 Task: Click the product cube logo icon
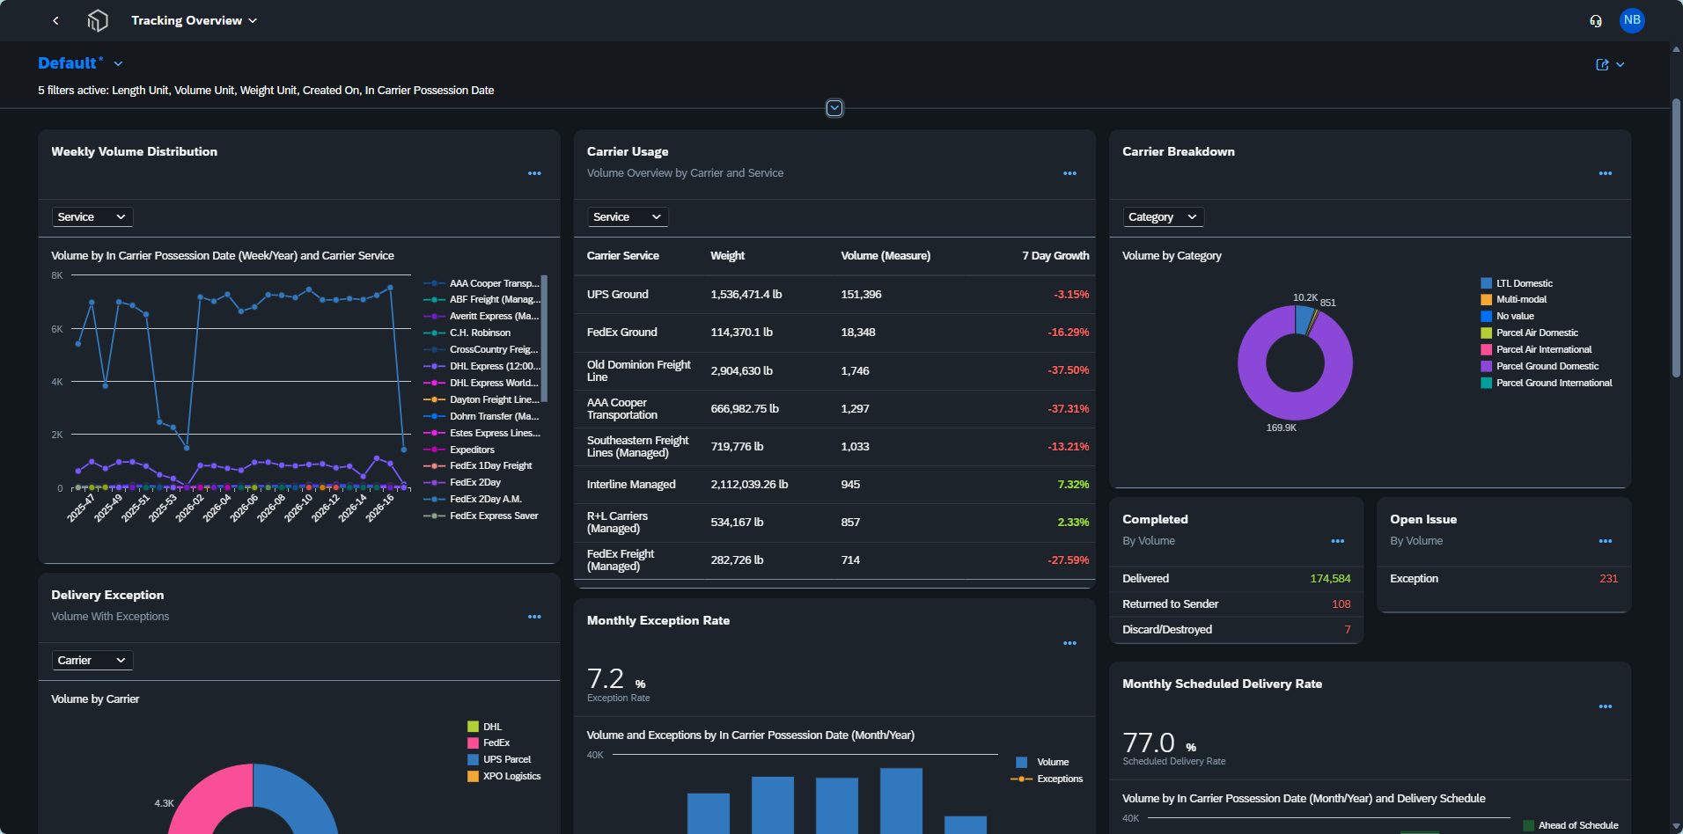click(98, 20)
